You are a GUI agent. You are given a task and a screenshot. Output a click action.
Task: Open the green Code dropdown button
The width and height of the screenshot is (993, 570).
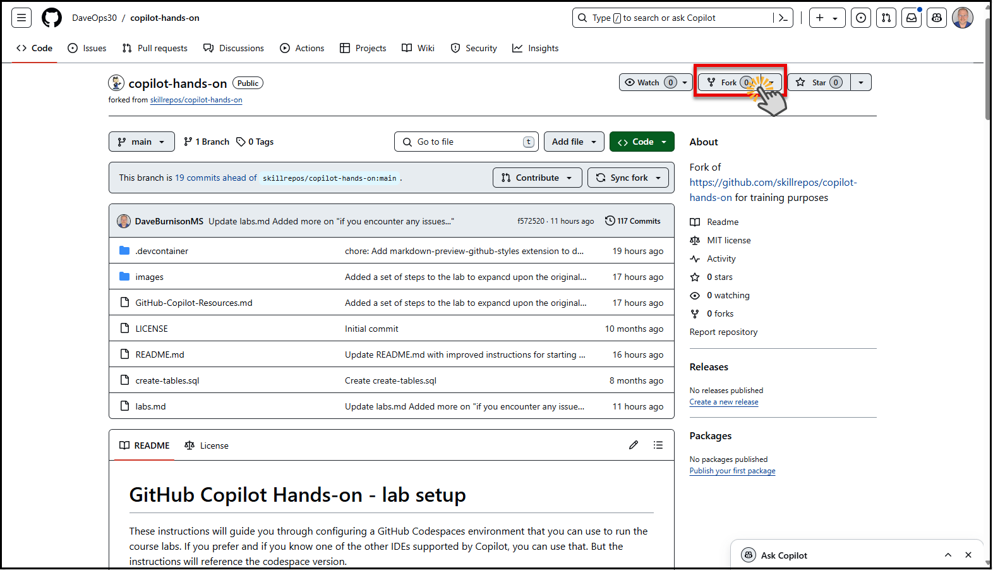click(642, 142)
